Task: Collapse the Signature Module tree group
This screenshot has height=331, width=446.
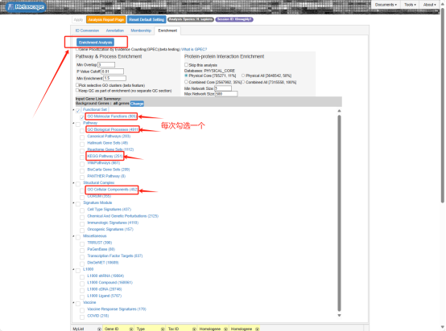Action: point(73,203)
